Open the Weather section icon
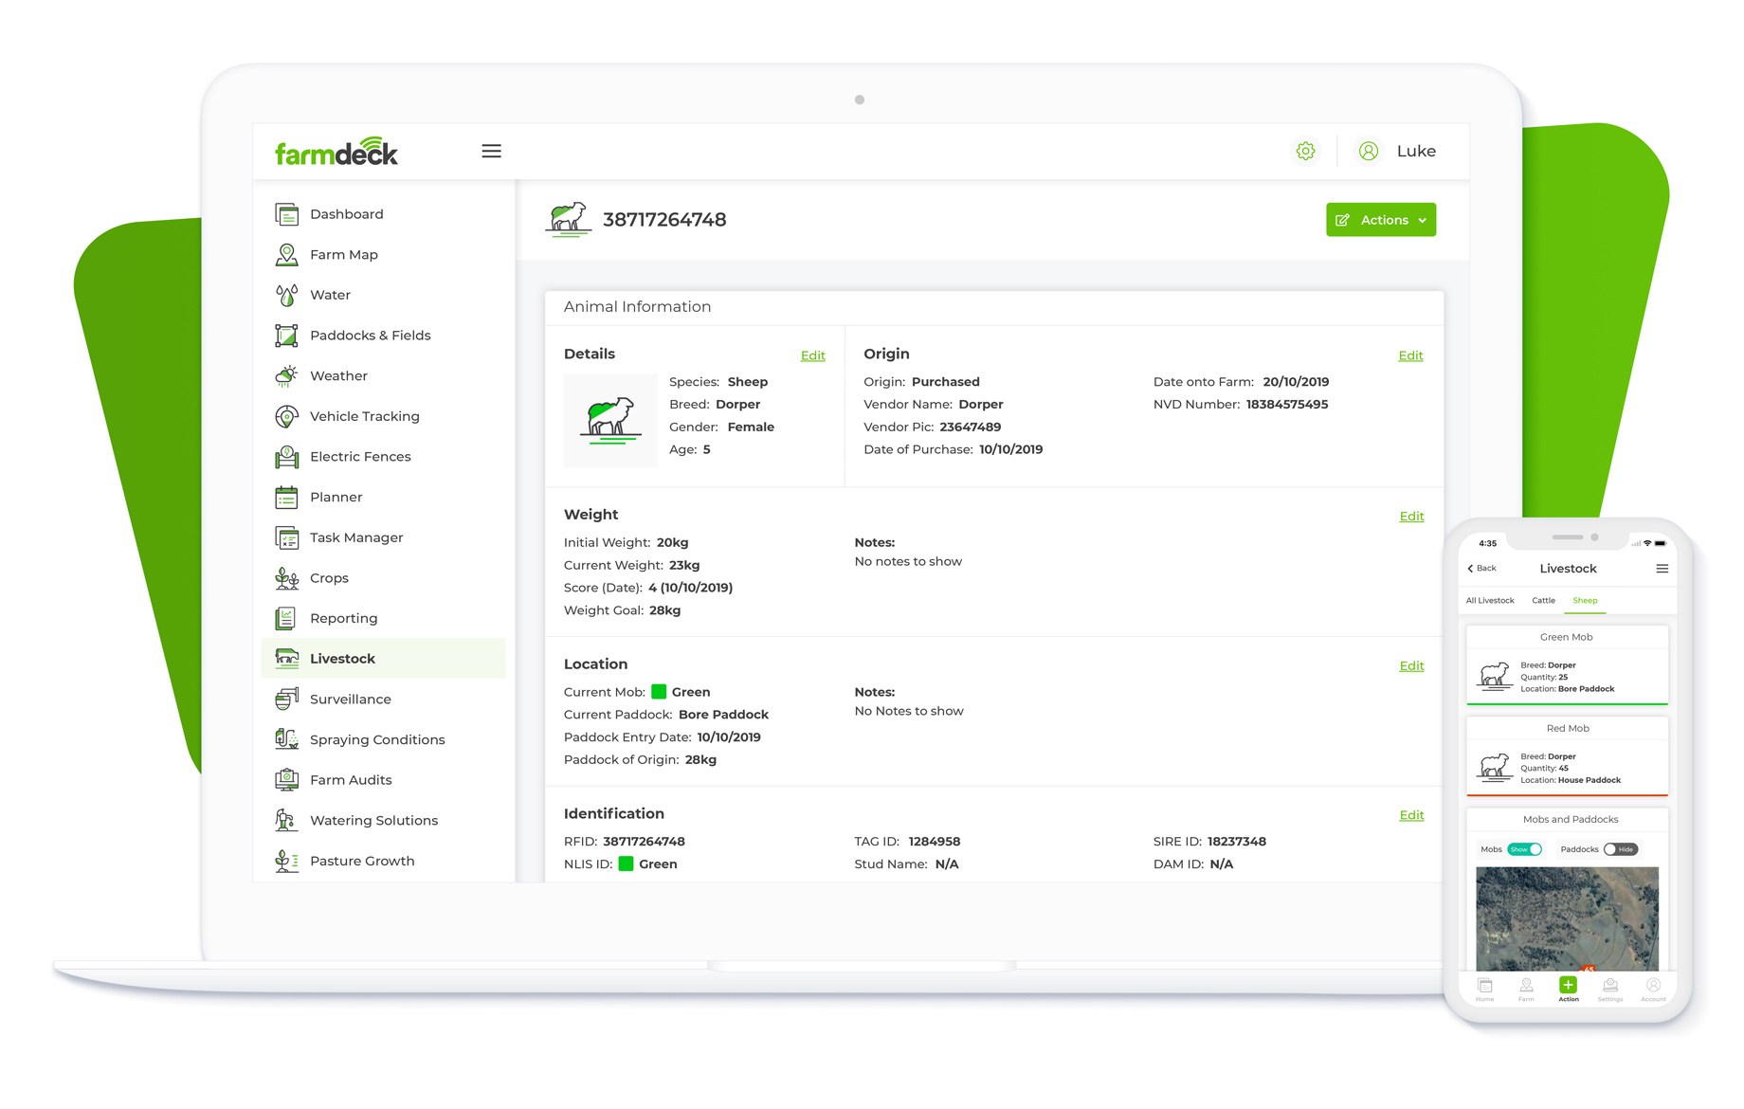The width and height of the screenshot is (1744, 1109). tap(285, 375)
